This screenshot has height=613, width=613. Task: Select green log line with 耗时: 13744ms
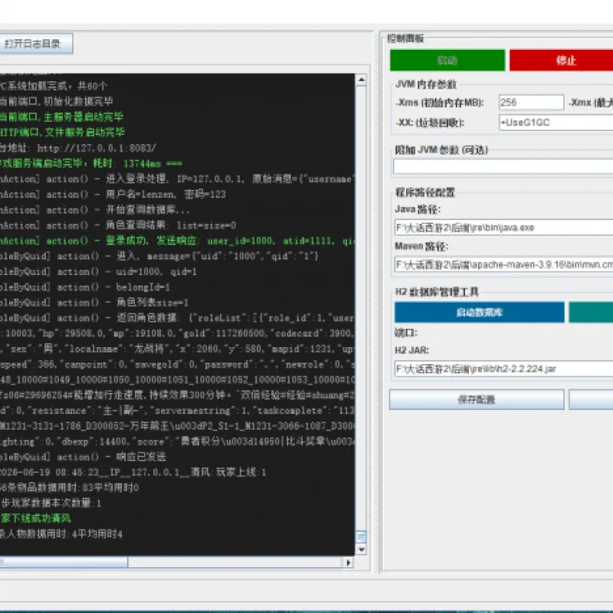pos(91,163)
